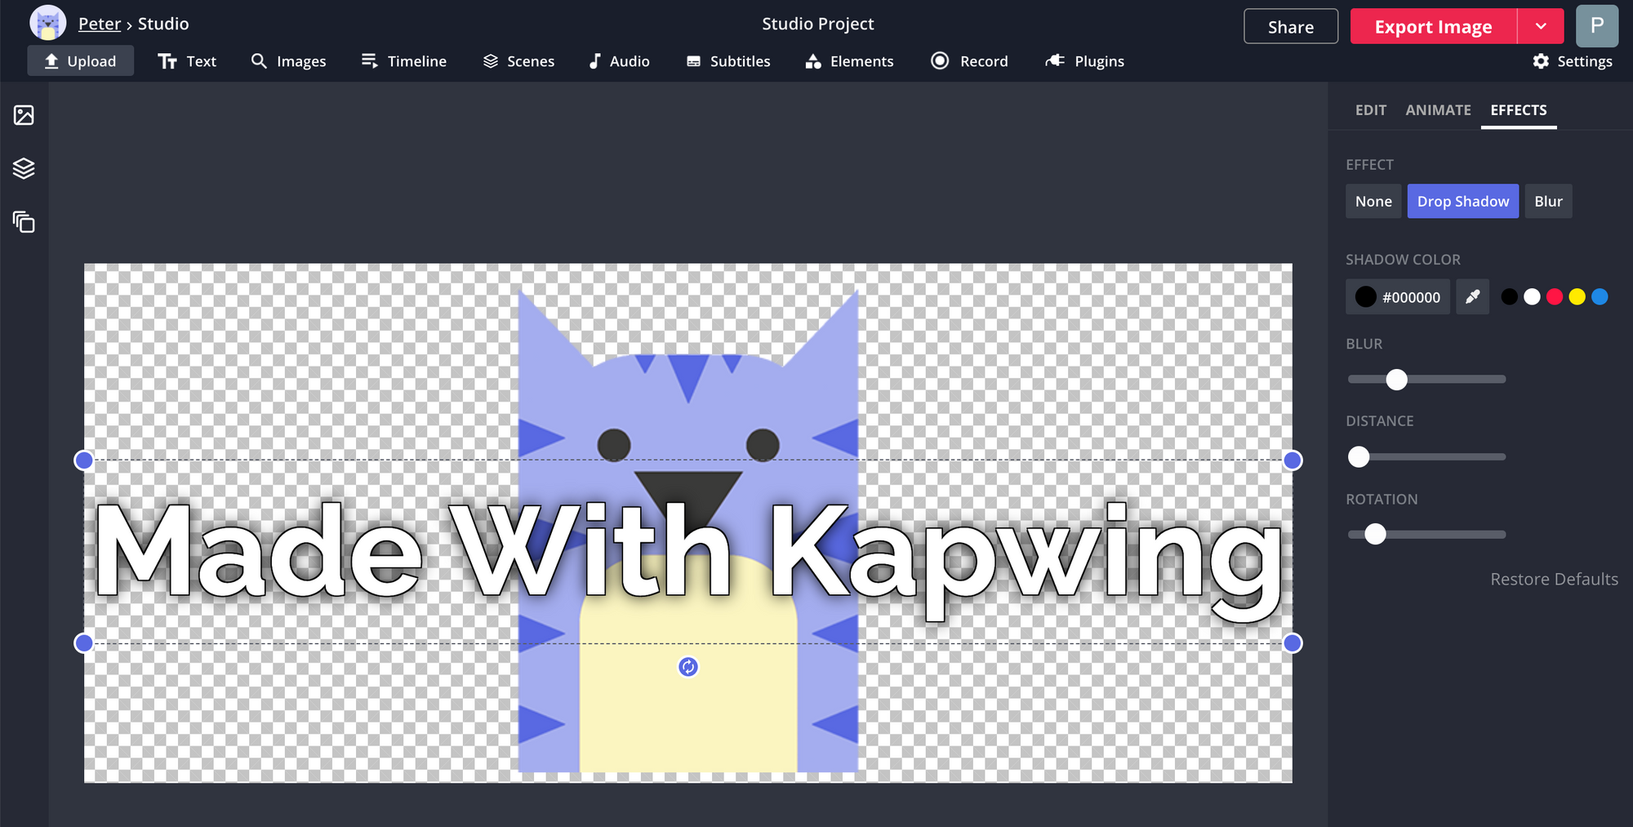Click the shadow color hex input field

pos(1409,297)
